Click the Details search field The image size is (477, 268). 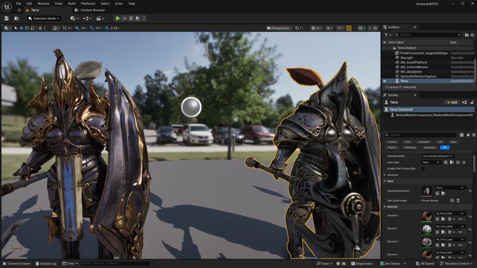point(420,135)
